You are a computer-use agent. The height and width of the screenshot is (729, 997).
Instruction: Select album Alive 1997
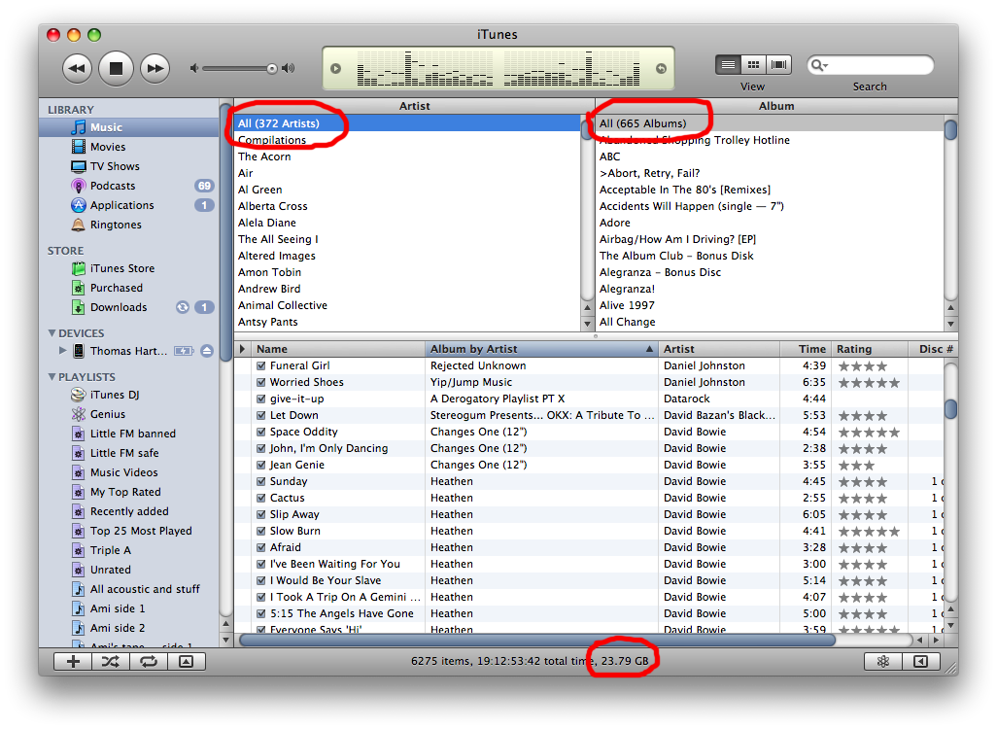click(770, 305)
